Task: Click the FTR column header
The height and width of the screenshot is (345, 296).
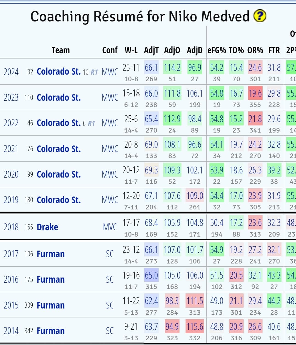Action: [274, 50]
